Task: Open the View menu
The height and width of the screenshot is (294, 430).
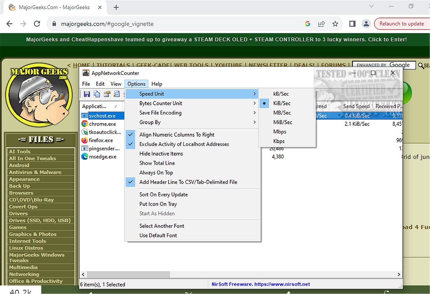Action: (x=116, y=84)
